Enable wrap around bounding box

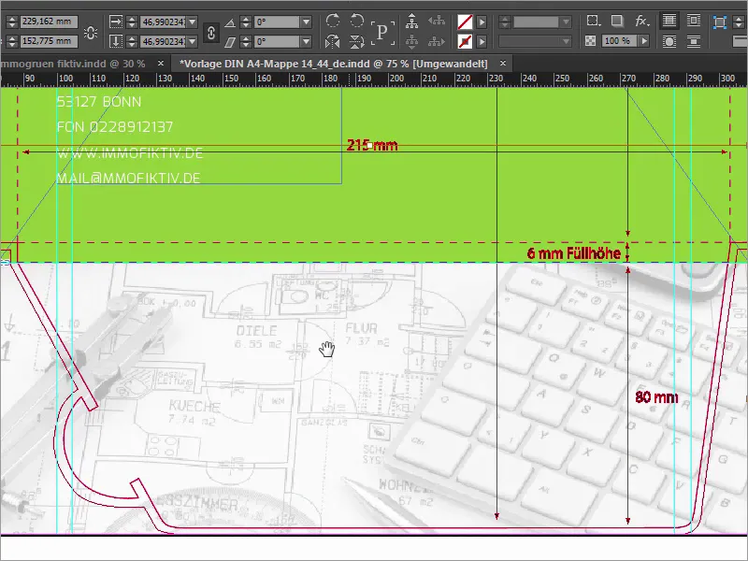tap(694, 21)
